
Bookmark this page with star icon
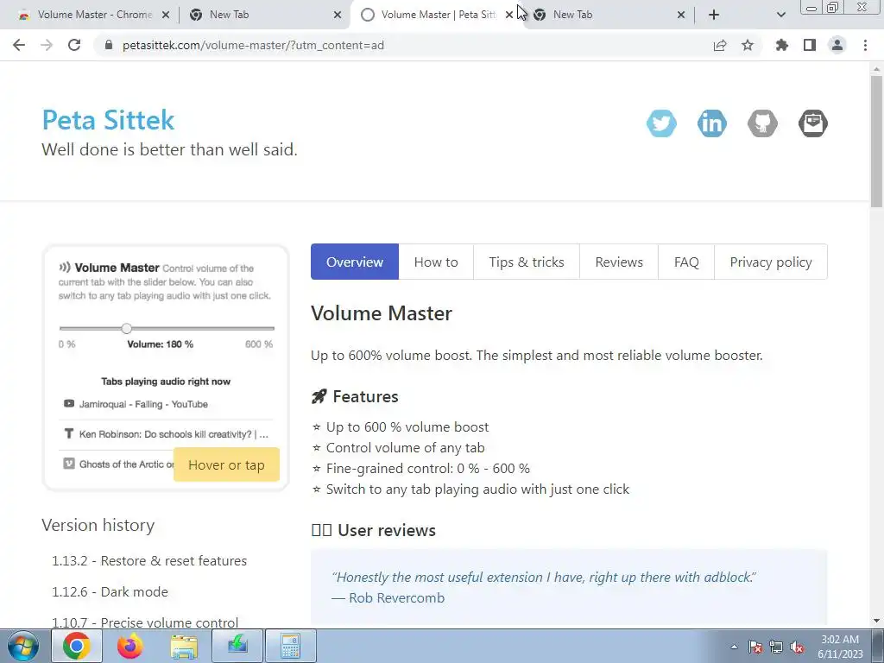748,45
